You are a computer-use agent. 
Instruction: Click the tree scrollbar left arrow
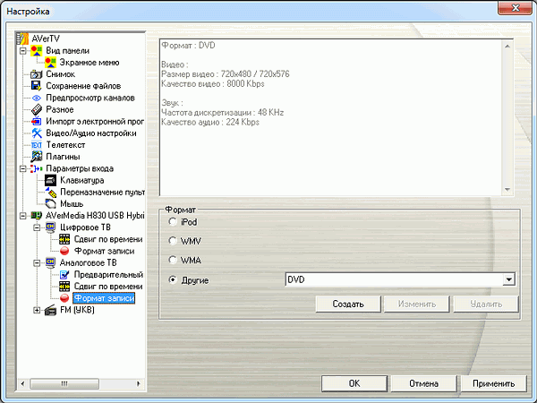click(22, 384)
